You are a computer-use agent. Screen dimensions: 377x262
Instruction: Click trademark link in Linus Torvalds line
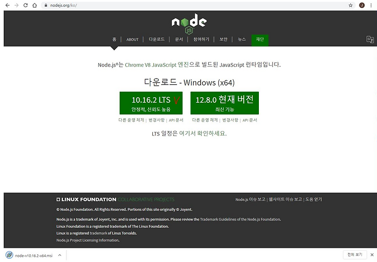[99, 233]
